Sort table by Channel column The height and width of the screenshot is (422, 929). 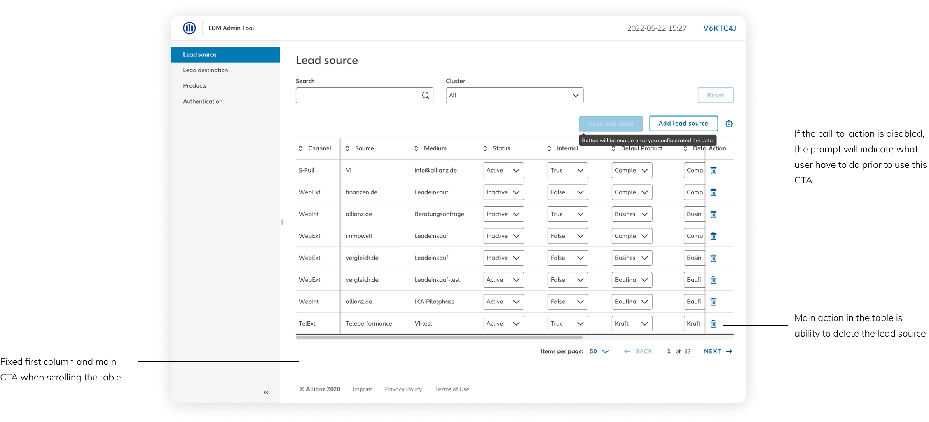point(300,148)
